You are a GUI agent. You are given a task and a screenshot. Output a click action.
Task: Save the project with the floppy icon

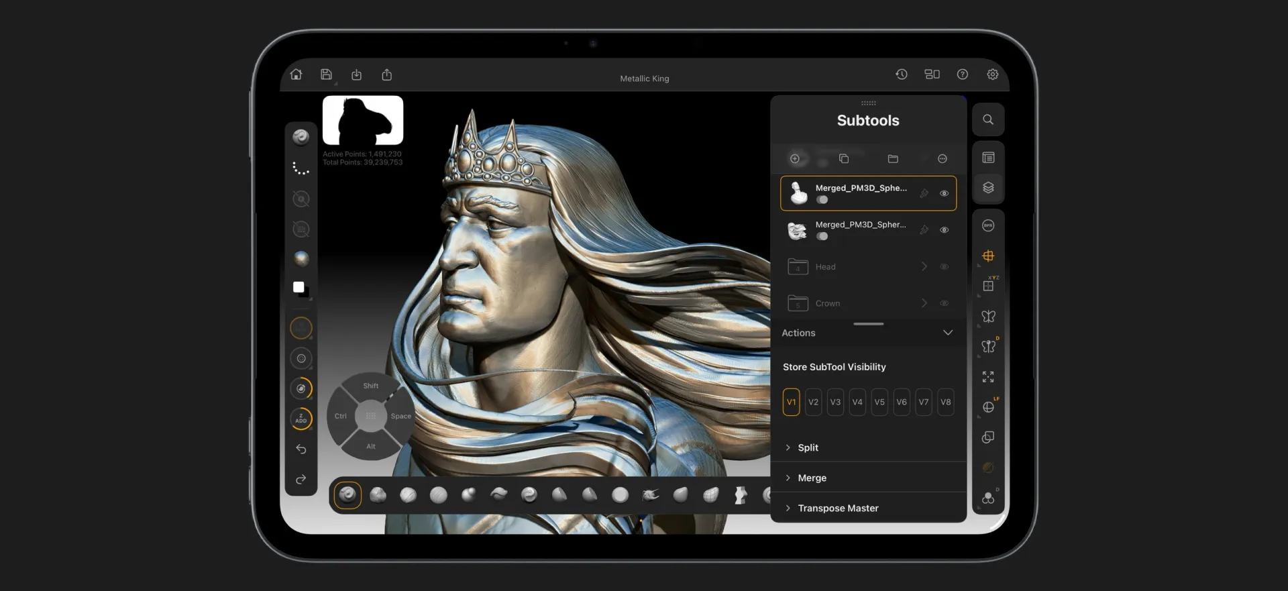tap(326, 74)
